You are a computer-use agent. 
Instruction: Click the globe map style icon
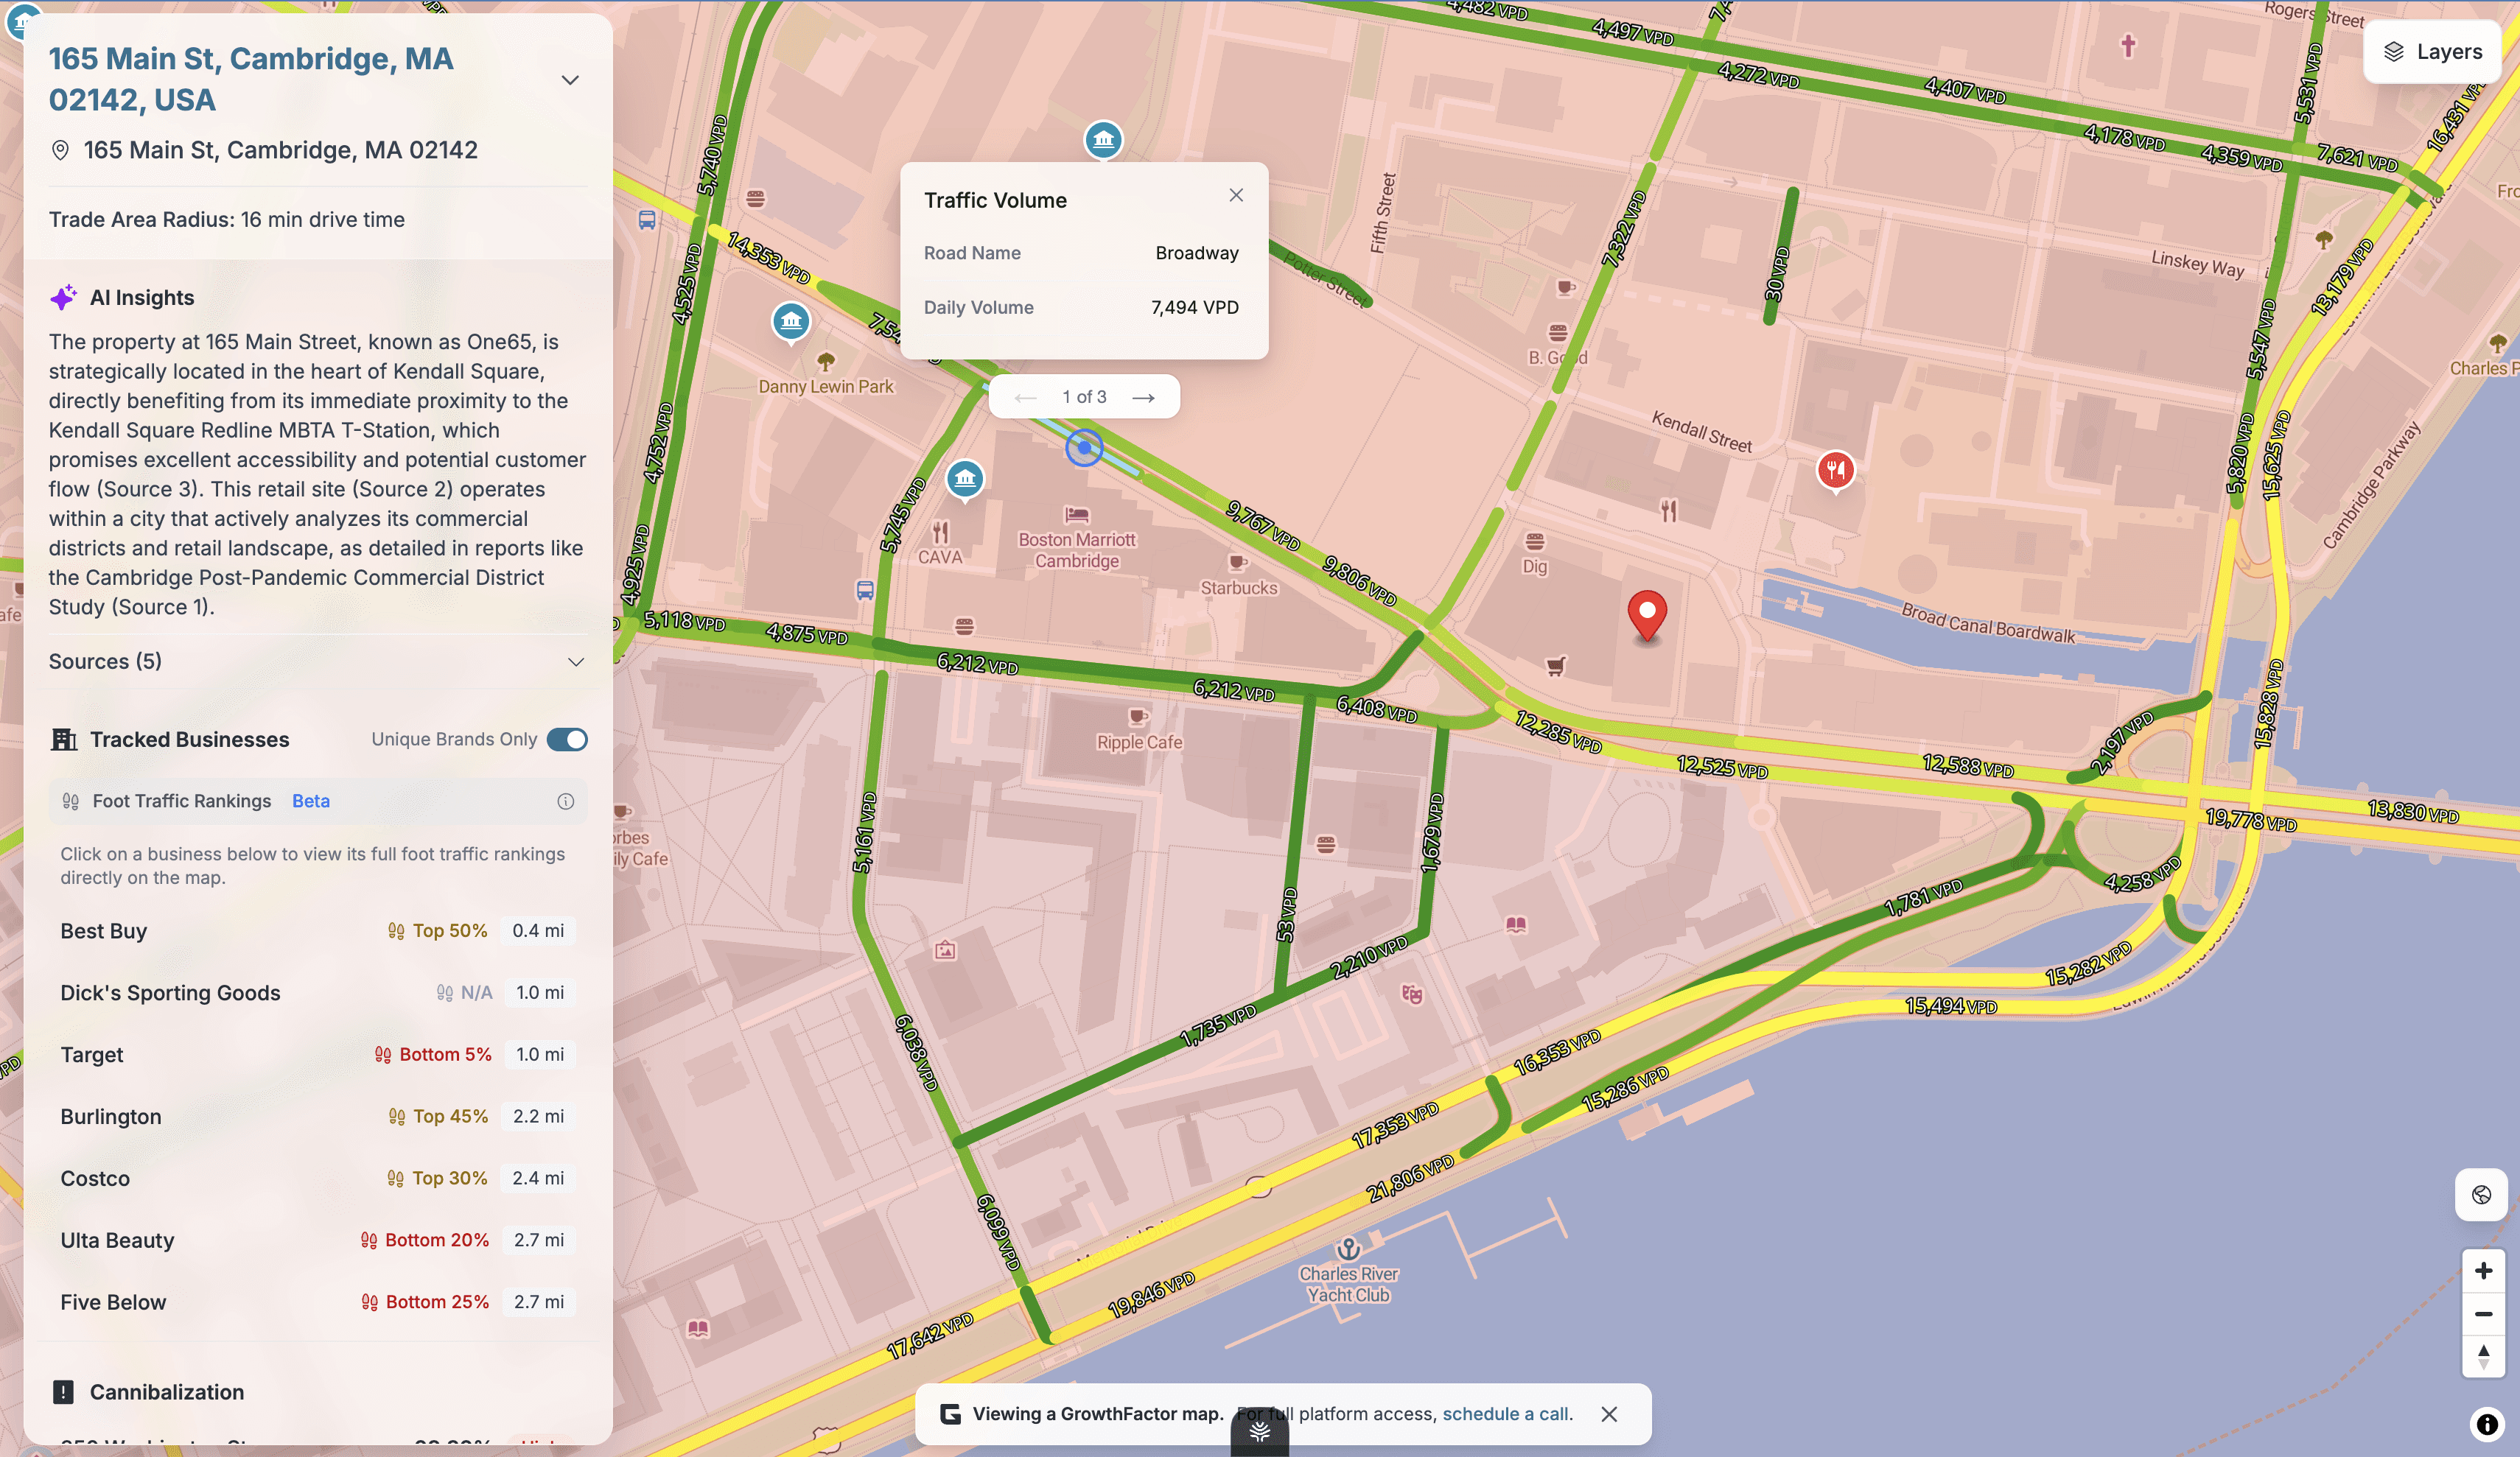coord(2481,1195)
